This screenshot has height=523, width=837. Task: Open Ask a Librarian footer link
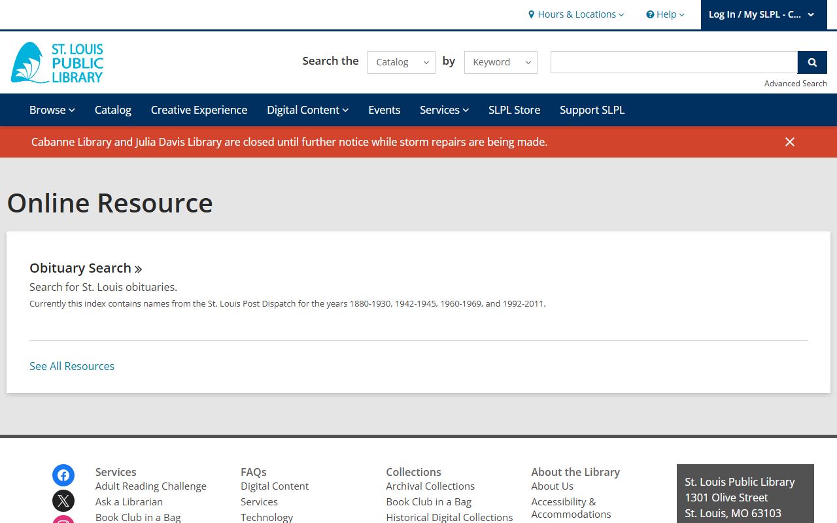pos(129,501)
